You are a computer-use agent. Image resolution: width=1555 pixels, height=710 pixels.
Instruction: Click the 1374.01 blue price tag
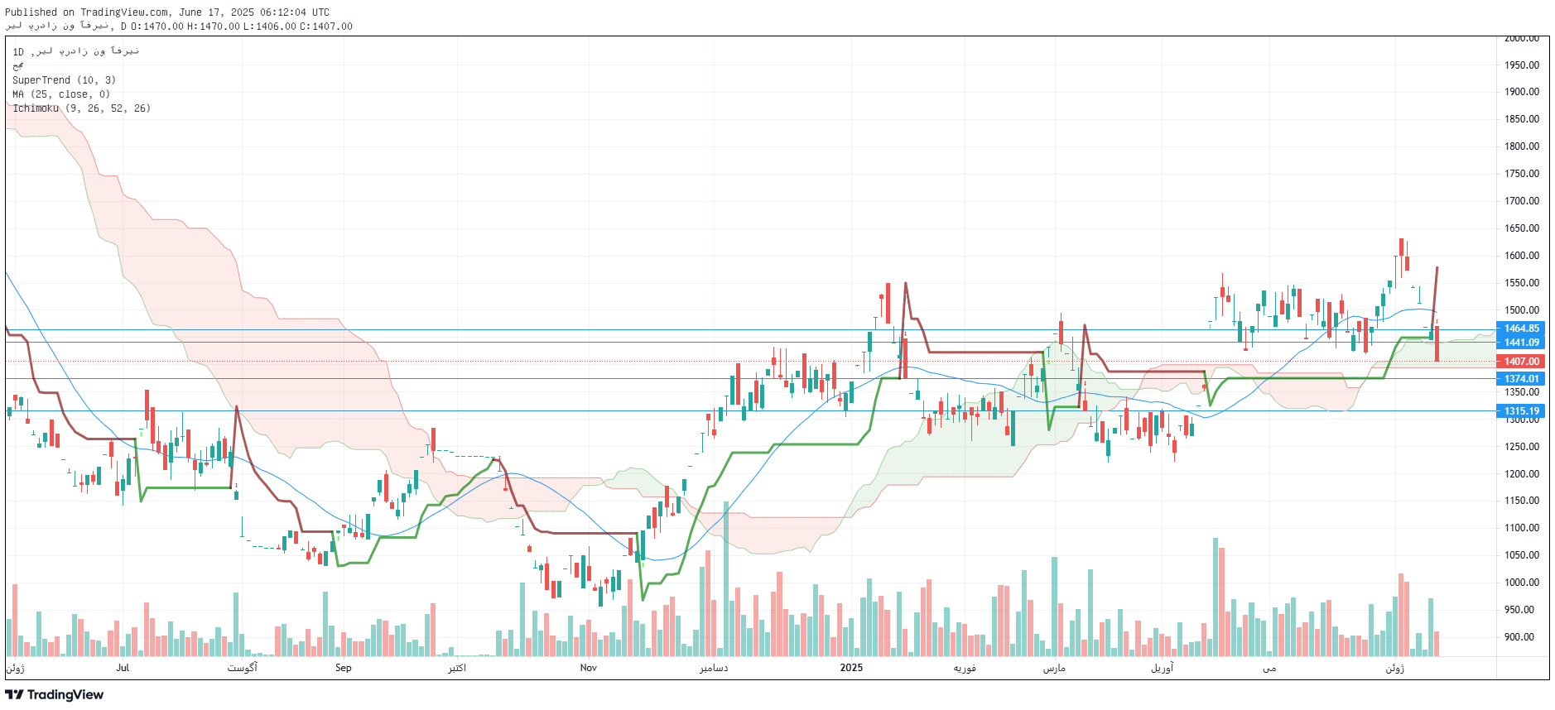(1521, 379)
